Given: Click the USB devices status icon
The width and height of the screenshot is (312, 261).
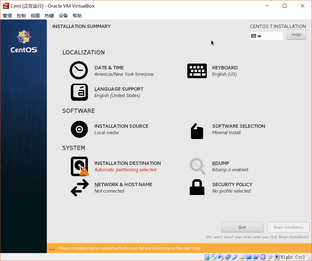Looking at the screenshot, I should [235, 257].
